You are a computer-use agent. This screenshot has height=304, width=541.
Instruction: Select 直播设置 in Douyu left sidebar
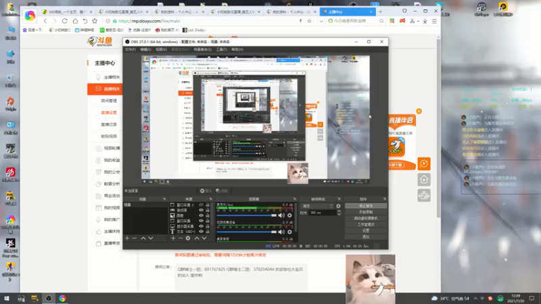[x=109, y=112]
